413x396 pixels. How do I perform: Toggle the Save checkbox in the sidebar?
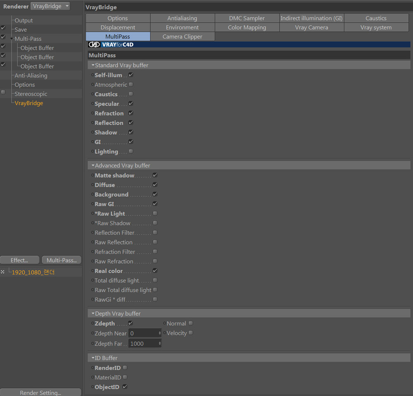pos(3,27)
